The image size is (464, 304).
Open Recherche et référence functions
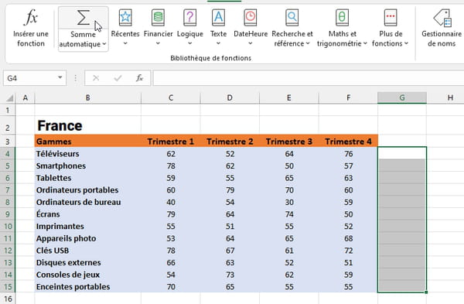point(292,29)
